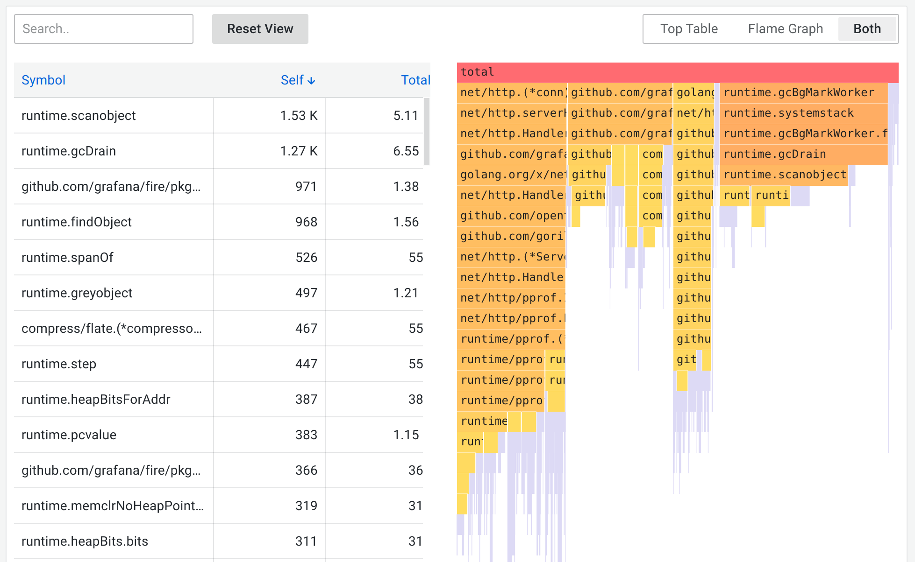Sort table by Total column header
The height and width of the screenshot is (562, 915).
tap(415, 80)
